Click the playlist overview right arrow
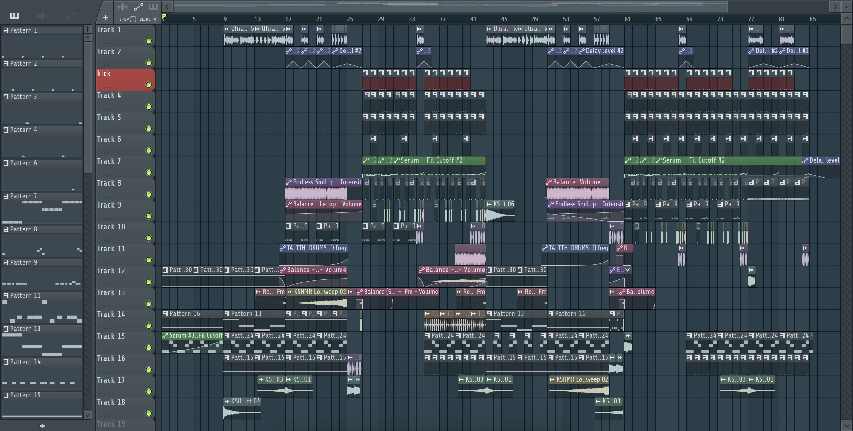This screenshot has height=431, width=853. pyautogui.click(x=835, y=6)
